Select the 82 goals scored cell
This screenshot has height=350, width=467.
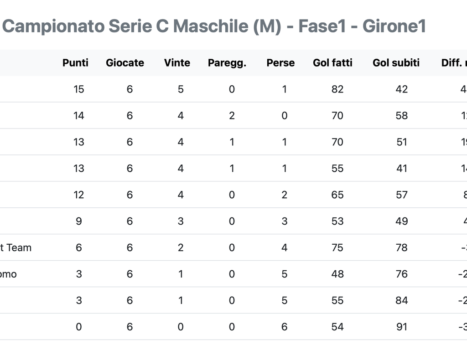pos(337,89)
